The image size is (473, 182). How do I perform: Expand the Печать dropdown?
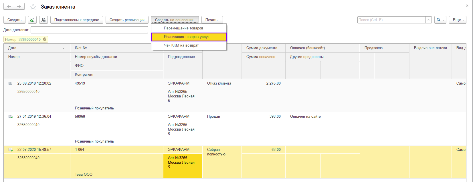point(212,20)
